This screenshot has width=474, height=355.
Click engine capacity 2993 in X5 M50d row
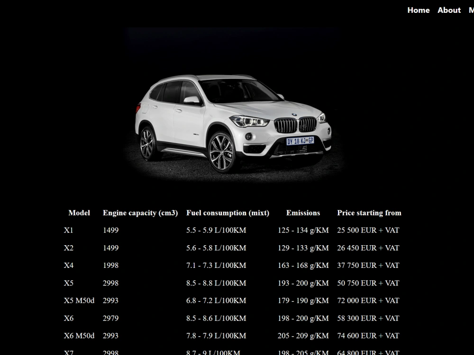pos(110,301)
